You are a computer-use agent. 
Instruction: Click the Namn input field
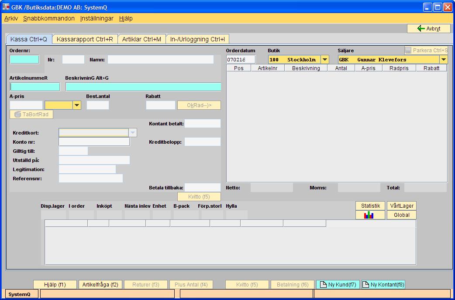(x=161, y=60)
